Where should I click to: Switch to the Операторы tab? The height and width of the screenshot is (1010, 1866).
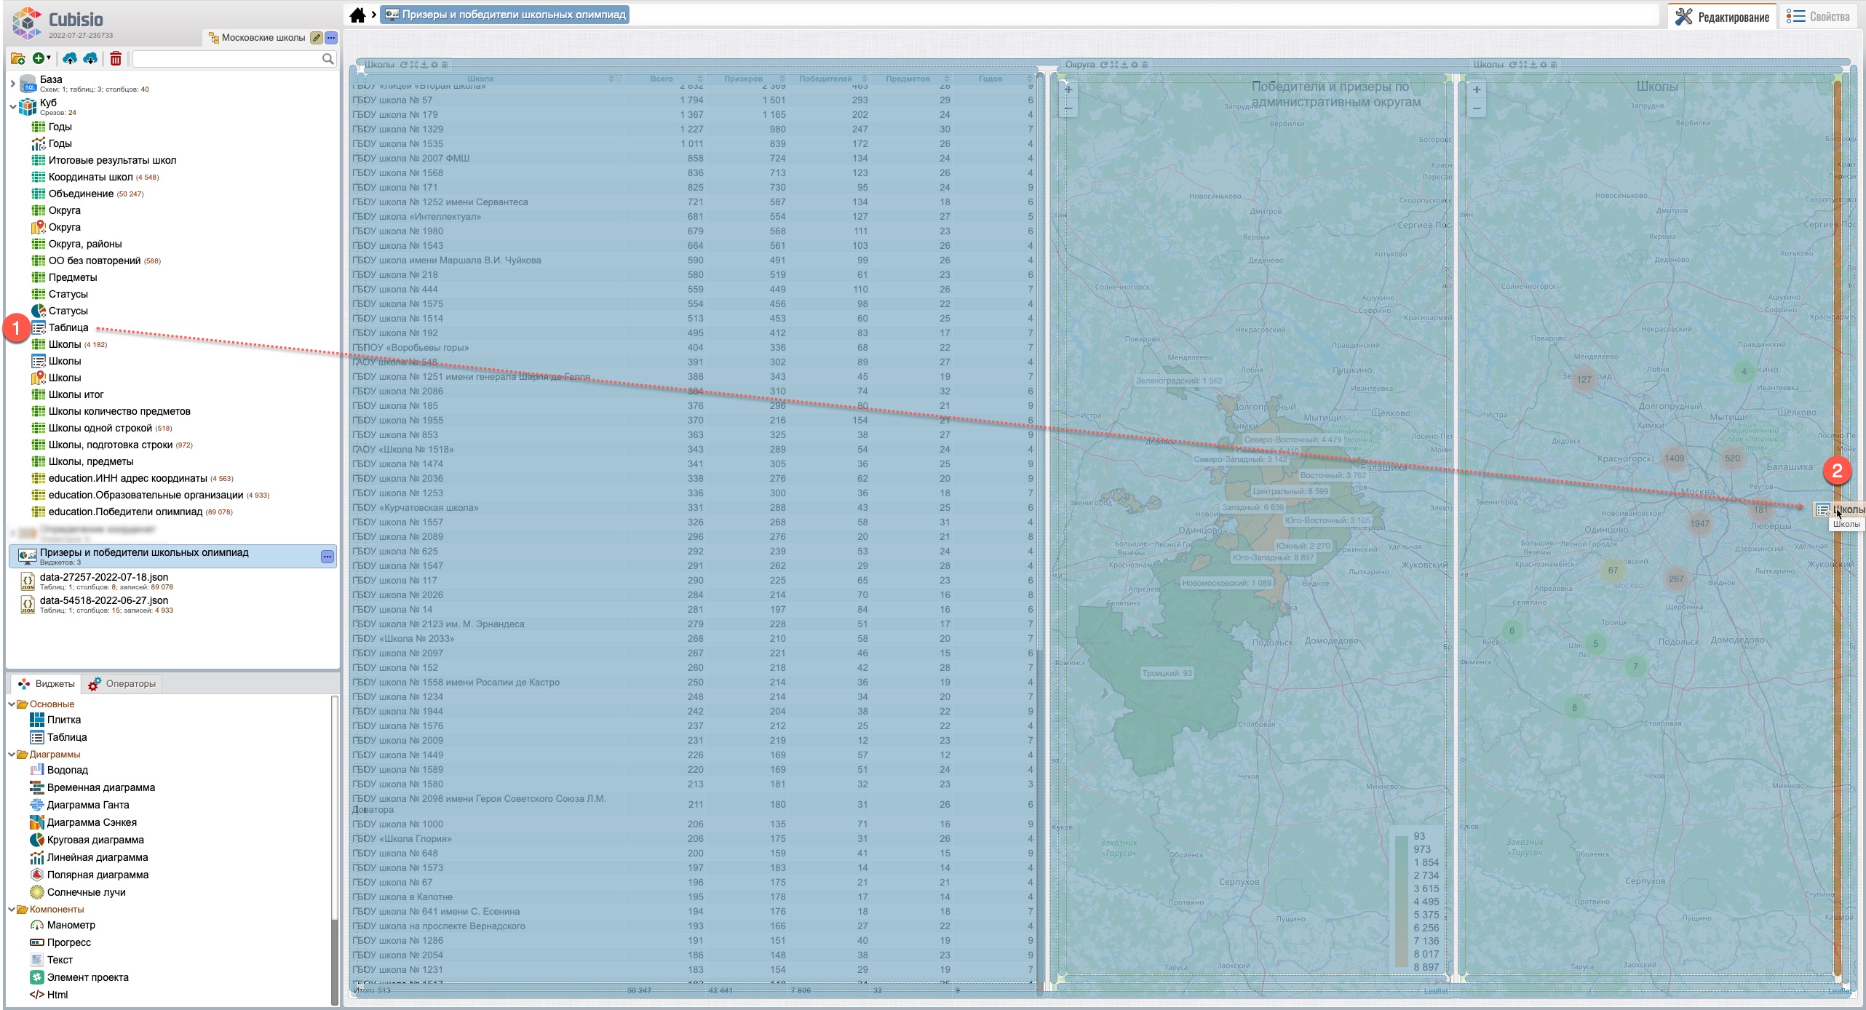pyautogui.click(x=122, y=684)
